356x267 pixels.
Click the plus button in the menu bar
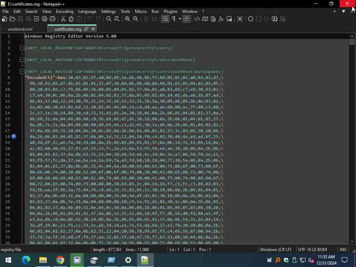334,11
